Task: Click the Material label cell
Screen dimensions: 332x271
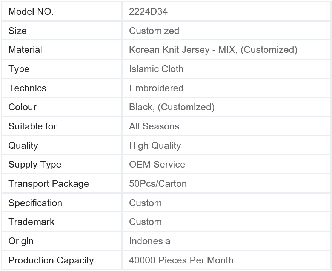Action: coord(62,50)
